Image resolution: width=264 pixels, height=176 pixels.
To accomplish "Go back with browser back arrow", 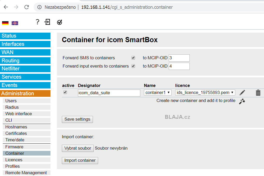I will (x=6, y=7).
